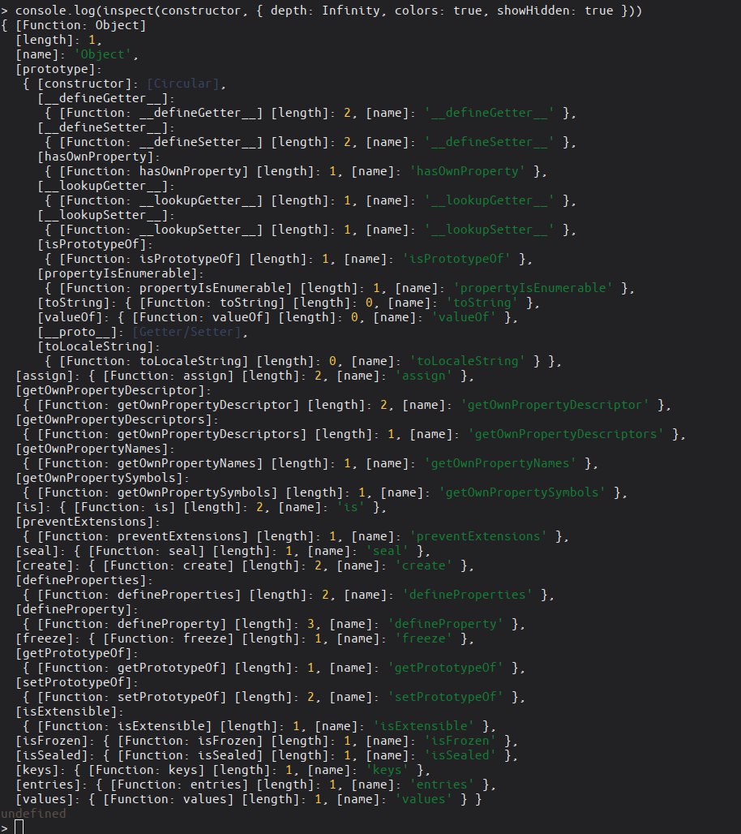Click '[Function: isFrozen]' text
The image size is (741, 834).
tap(190, 741)
